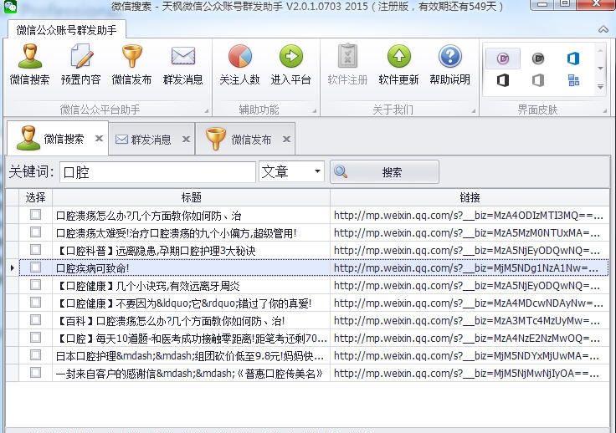Click link cell containing MzA4MDcwNDAyNw

469,303
